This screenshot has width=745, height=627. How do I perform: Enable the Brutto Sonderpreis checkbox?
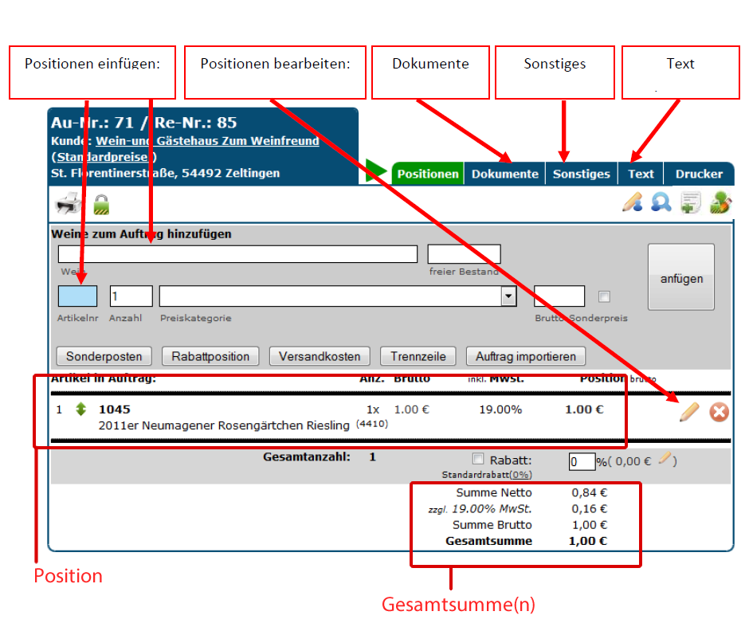click(x=604, y=296)
